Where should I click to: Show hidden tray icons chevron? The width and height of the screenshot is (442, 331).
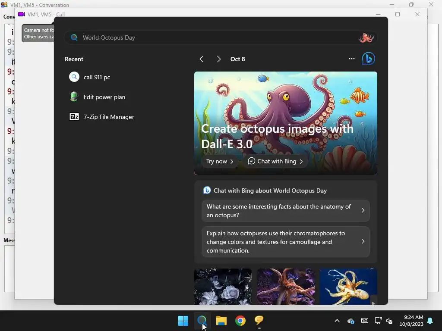tap(337, 321)
